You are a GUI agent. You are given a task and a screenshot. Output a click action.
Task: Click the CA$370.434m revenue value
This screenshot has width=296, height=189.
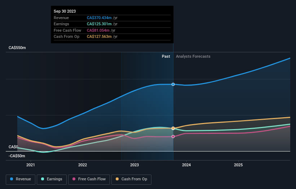(99, 18)
